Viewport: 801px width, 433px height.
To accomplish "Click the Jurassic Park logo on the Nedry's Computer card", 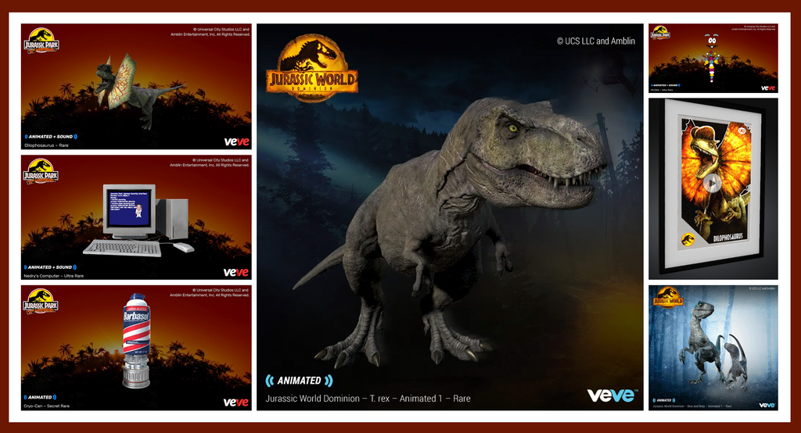I will 41,172.
